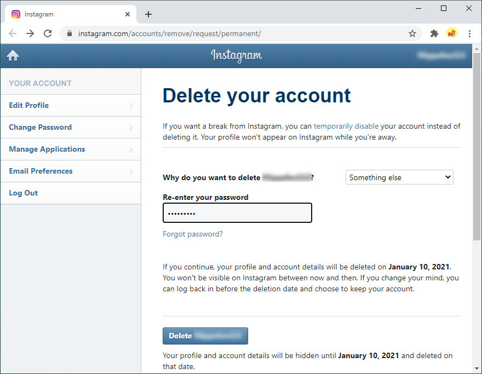Open Edit Profile in sidebar
The width and height of the screenshot is (482, 374).
click(x=71, y=105)
